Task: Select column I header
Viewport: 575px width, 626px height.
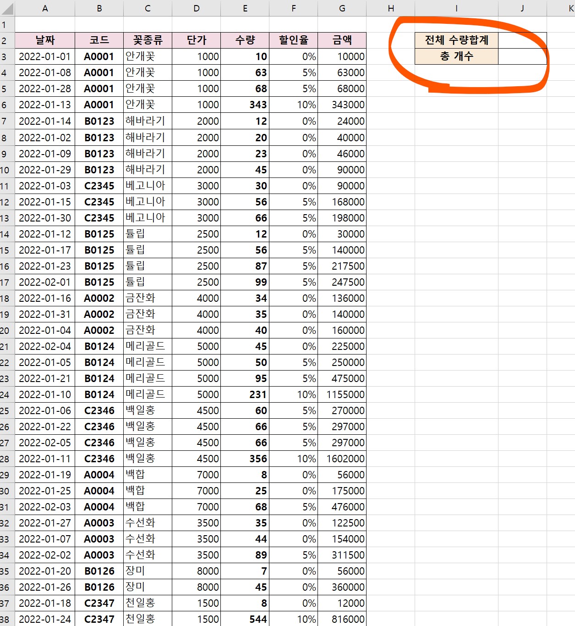Action: tap(456, 8)
